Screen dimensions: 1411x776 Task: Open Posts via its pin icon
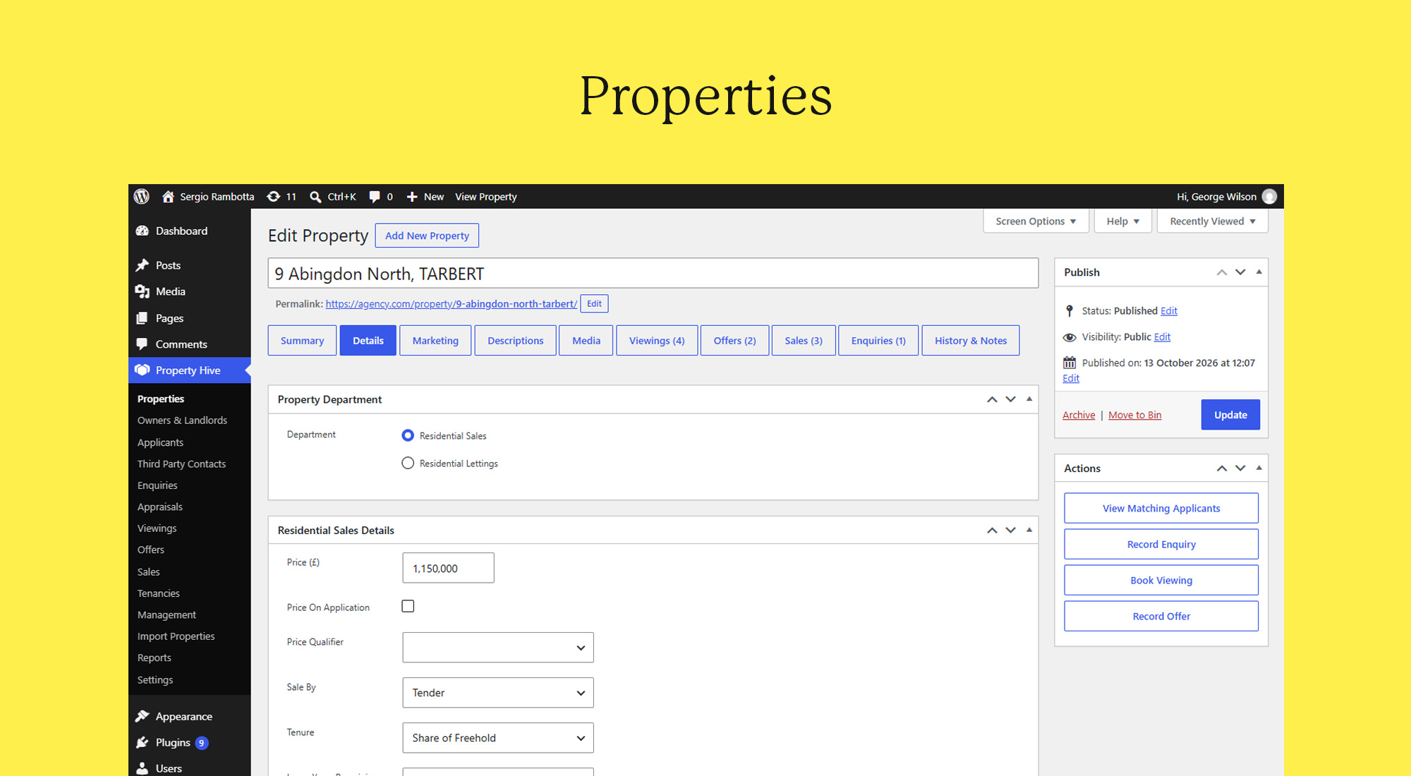(143, 265)
